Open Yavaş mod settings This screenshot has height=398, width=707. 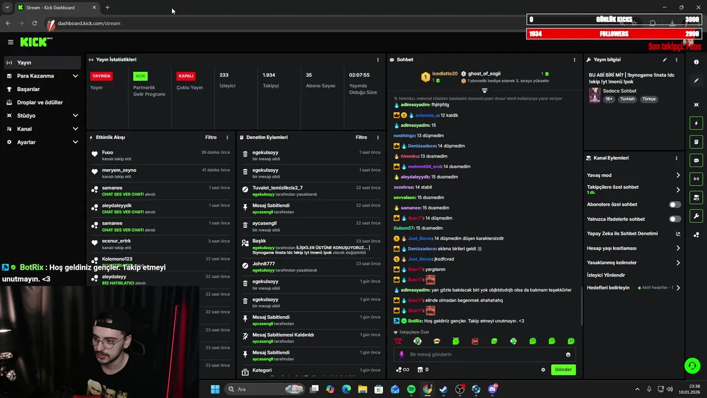coord(634,175)
